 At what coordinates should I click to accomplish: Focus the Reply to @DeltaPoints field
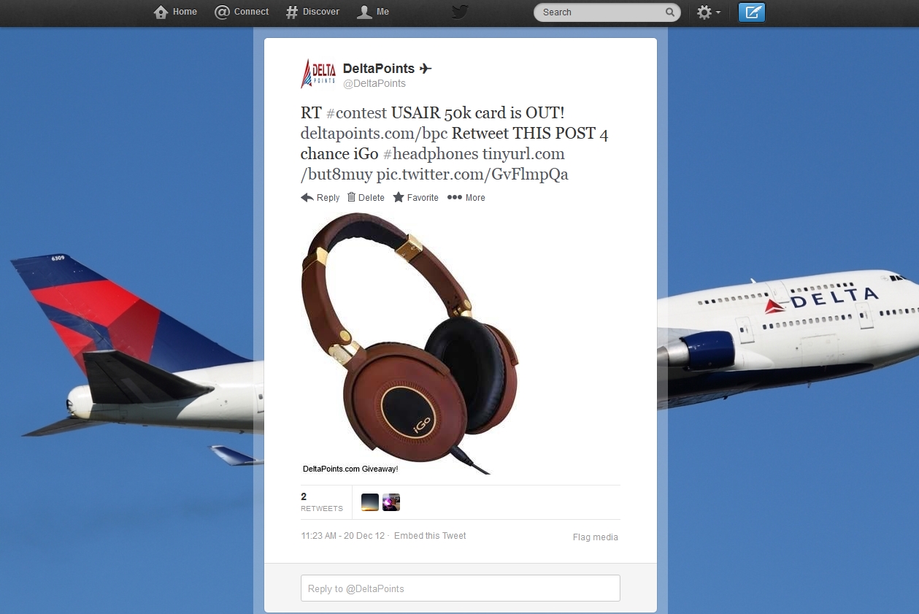(x=461, y=588)
